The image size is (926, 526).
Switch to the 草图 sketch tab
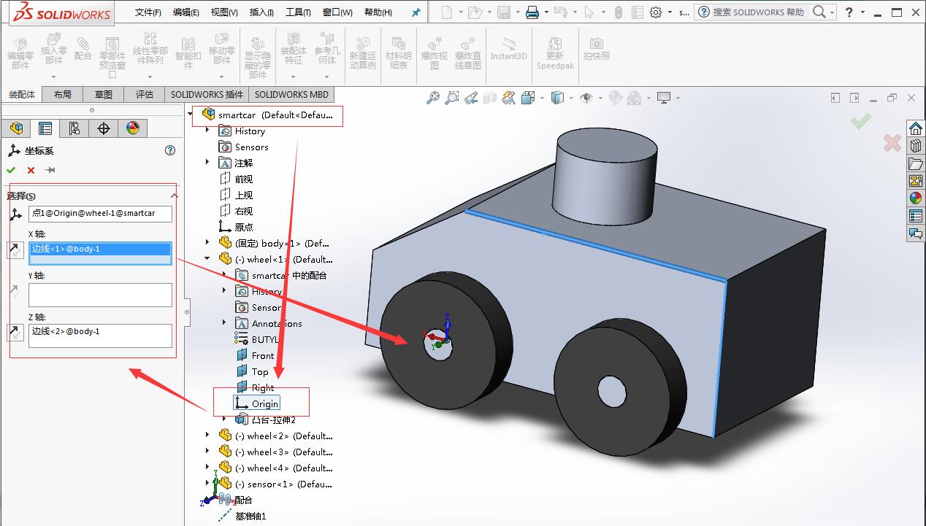click(104, 94)
